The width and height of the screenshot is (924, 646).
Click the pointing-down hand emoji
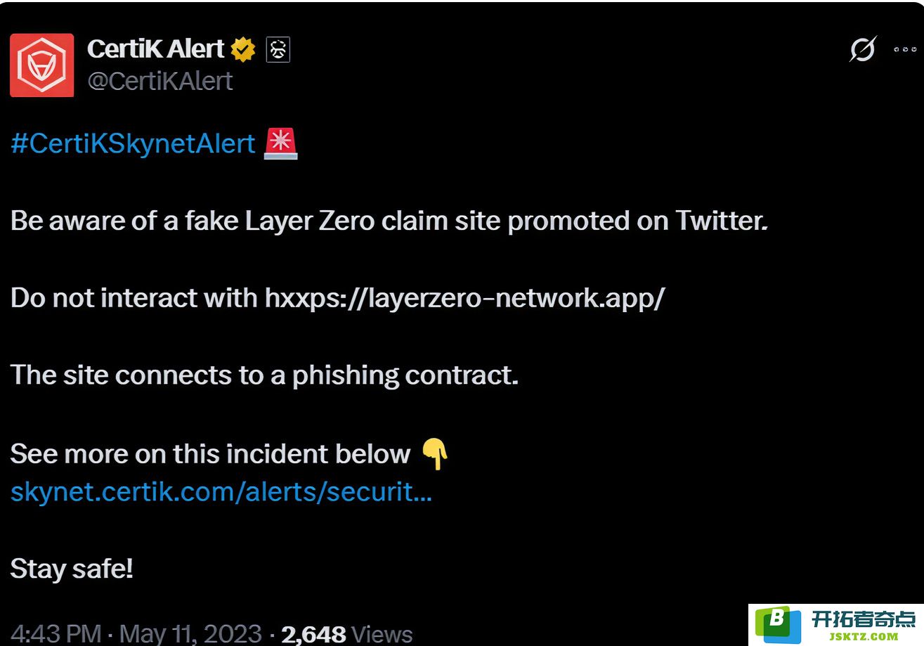(x=435, y=453)
